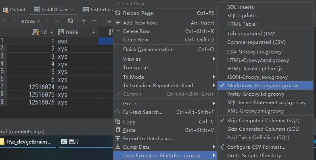Select SQL Updates extractor
This screenshot has height=160, width=316.
pyautogui.click(x=265, y=16)
